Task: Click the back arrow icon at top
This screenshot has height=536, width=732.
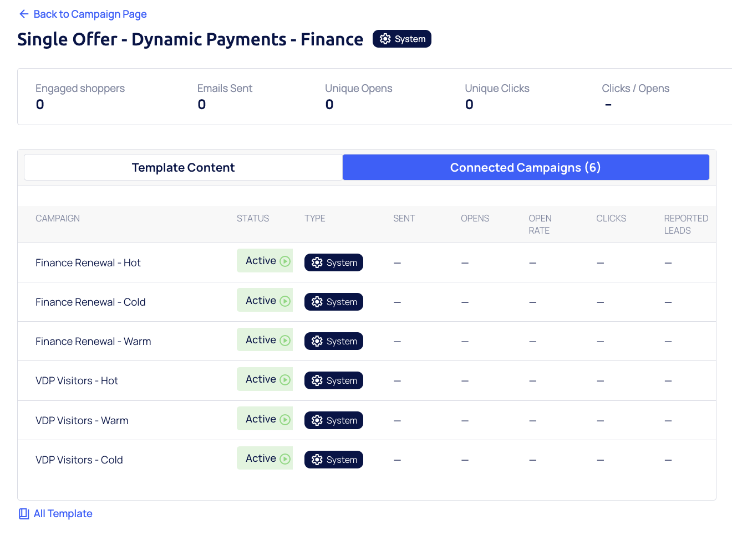Action: pos(24,14)
